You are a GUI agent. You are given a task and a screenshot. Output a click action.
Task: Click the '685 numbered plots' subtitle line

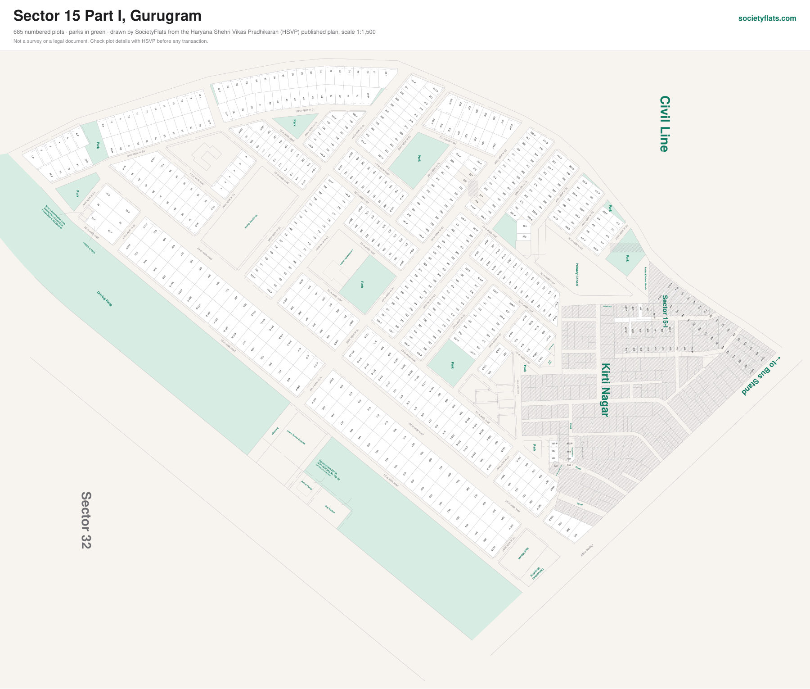pyautogui.click(x=194, y=32)
